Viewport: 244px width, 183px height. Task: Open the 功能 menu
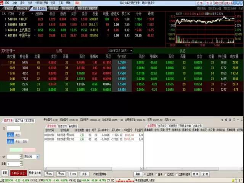(14, 3)
